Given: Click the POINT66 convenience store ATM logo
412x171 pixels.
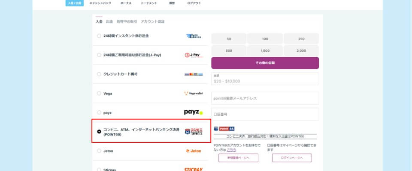Looking at the screenshot, I should (194, 131).
